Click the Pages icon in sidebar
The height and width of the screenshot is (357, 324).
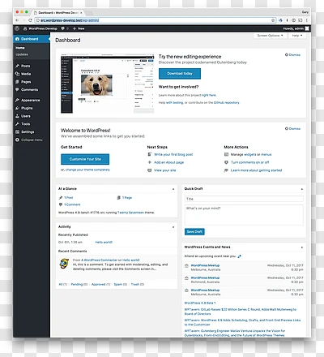pyautogui.click(x=17, y=82)
